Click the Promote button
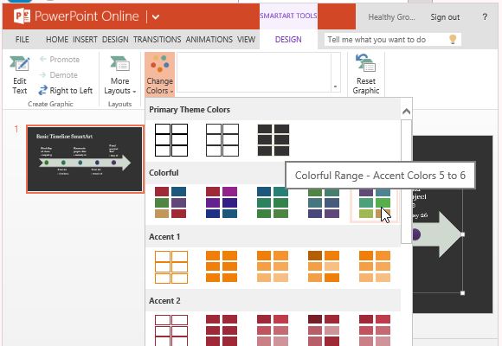 tap(60, 60)
